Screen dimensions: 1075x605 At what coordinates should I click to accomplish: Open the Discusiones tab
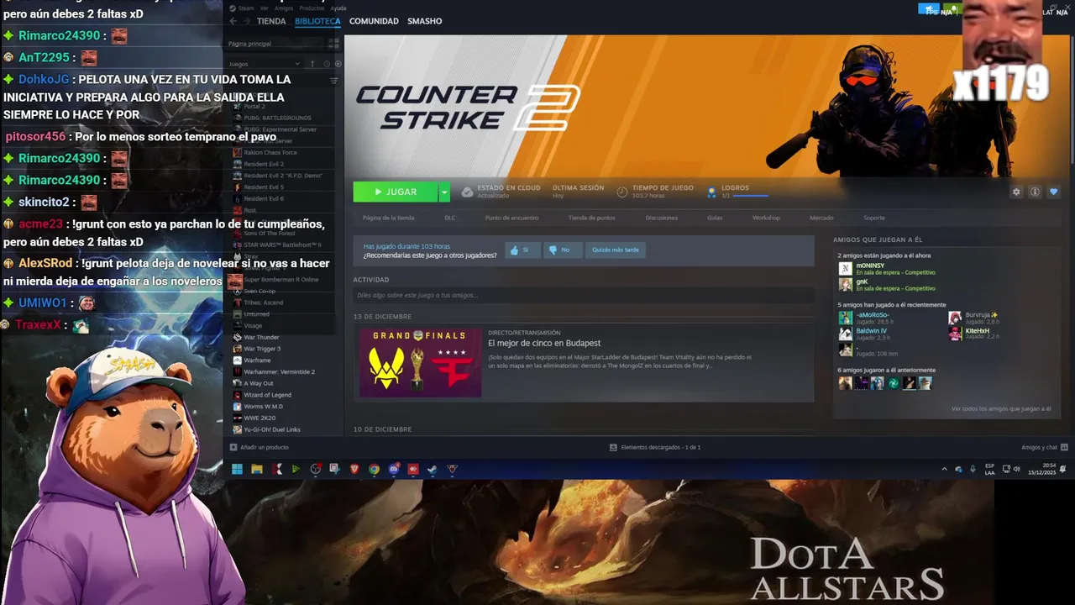coord(662,218)
